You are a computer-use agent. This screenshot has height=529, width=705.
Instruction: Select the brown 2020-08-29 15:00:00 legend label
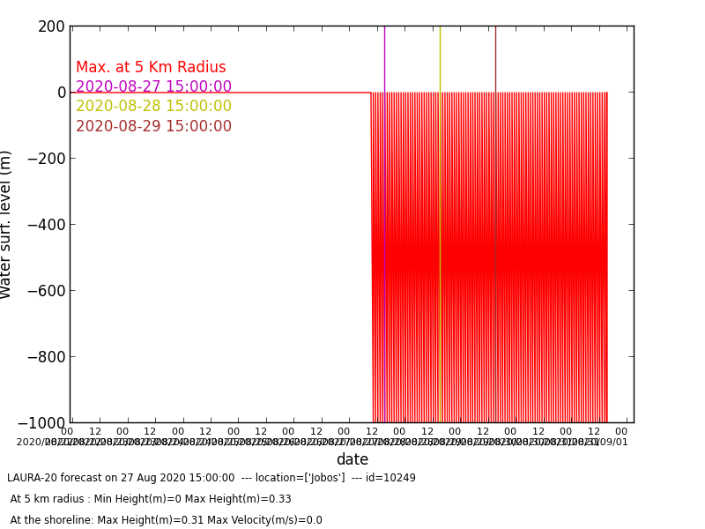pyautogui.click(x=153, y=127)
